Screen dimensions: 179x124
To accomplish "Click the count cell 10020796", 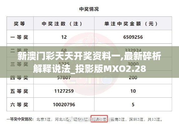I will click(x=64, y=104).
